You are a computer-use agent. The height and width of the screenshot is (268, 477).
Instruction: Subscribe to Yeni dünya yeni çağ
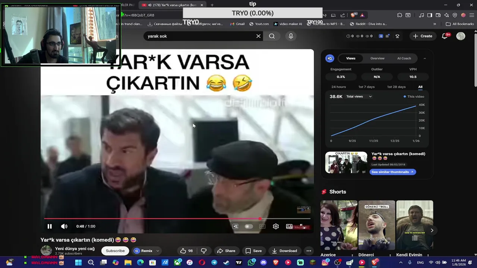[115, 251]
